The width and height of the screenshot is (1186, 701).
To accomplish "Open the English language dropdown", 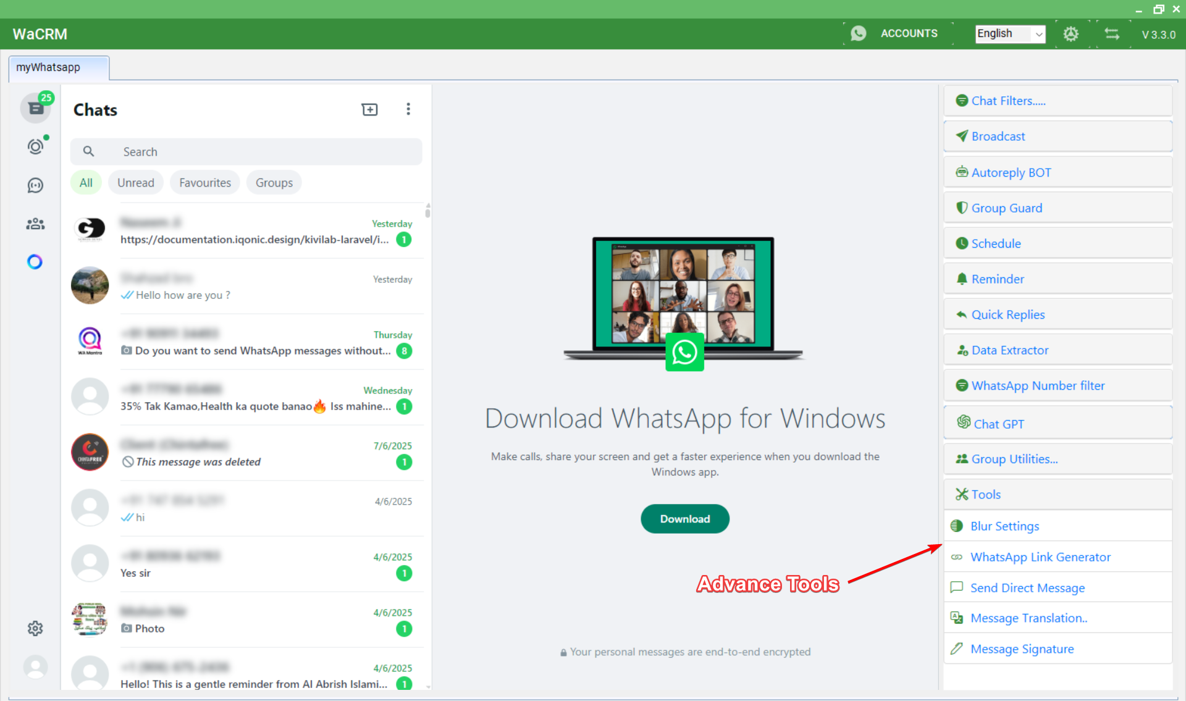I will [x=1010, y=34].
